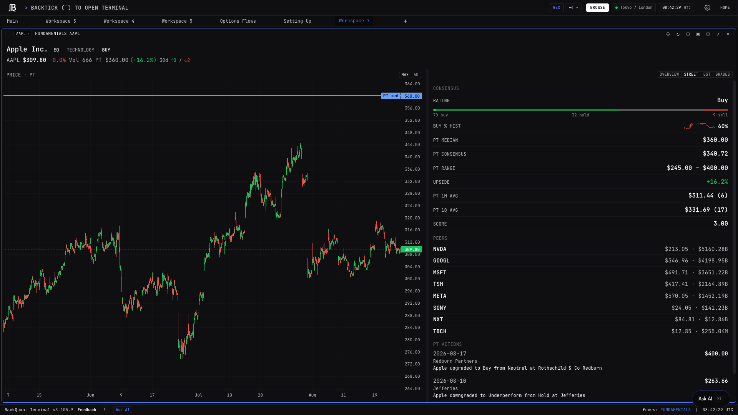The image size is (738, 415).
Task: Select the Workspace 5 tab
Action: [177, 21]
